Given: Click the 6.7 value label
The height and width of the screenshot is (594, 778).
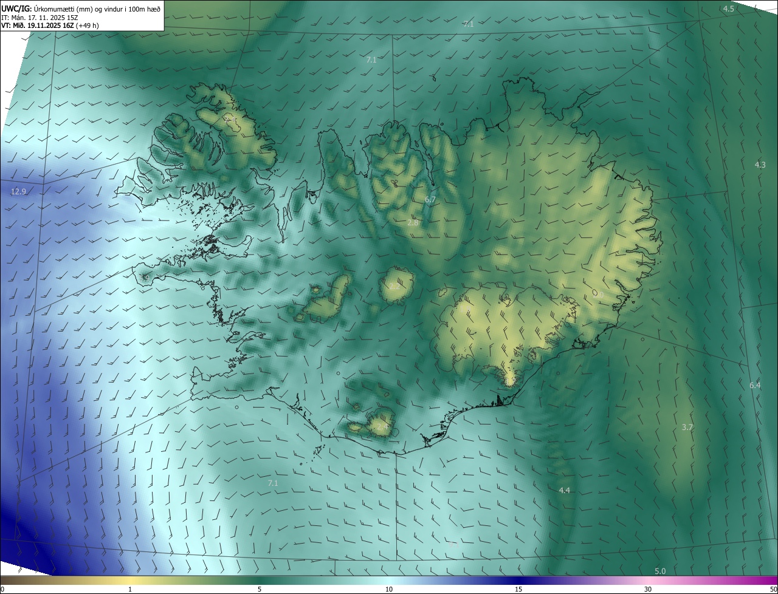Looking at the screenshot, I should tap(430, 200).
